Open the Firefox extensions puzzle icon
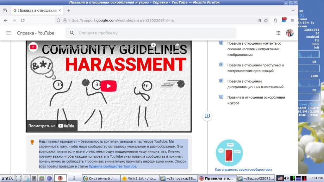 coord(275,20)
